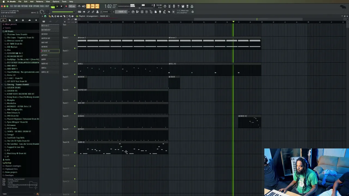
Task: Click the chain-link multilink controllers icon
Action: pyautogui.click(x=93, y=12)
